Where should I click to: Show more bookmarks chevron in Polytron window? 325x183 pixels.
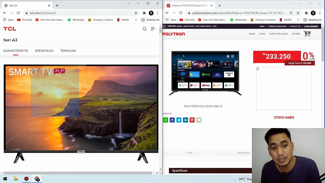pyautogui.click(x=298, y=20)
